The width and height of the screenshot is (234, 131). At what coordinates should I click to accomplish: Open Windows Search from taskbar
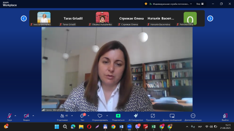65,127
